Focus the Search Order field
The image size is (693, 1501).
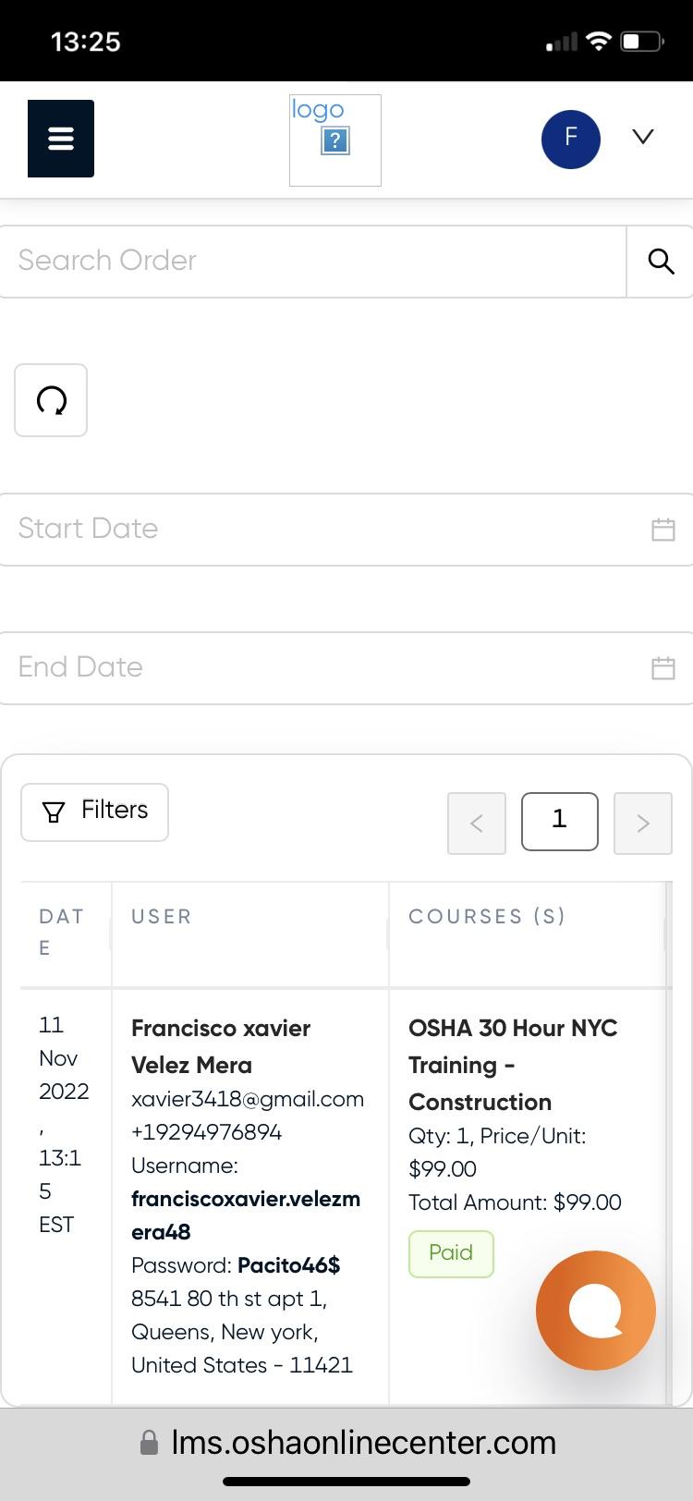pos(312,262)
